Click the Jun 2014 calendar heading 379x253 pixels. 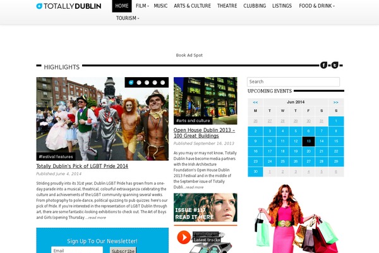(x=296, y=102)
